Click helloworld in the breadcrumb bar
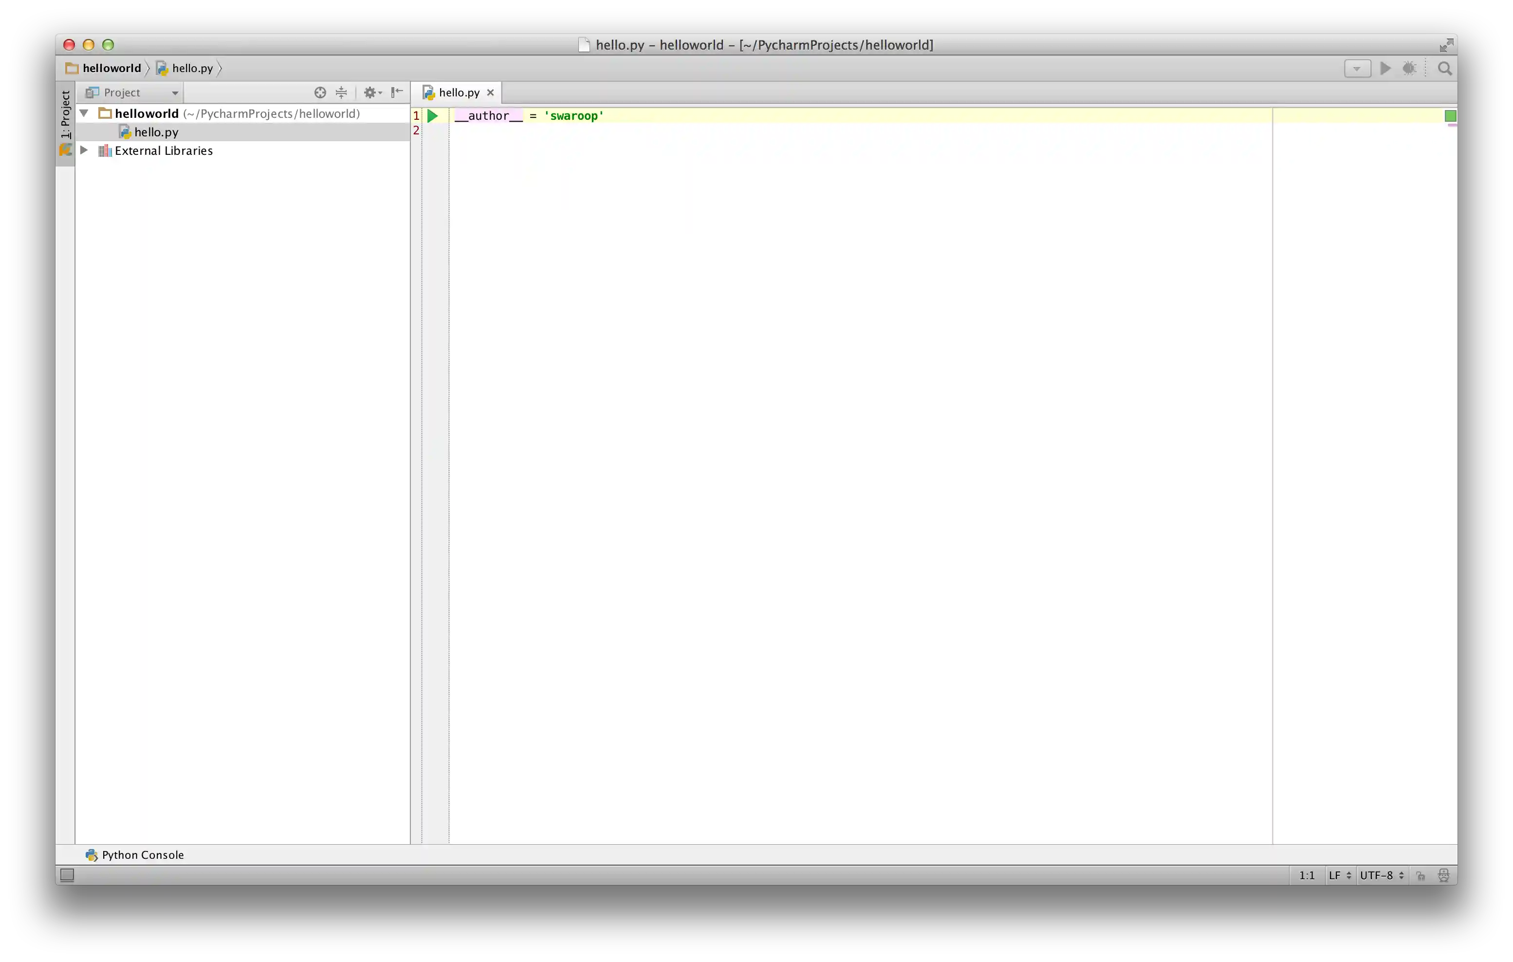The height and width of the screenshot is (962, 1513). pyautogui.click(x=111, y=68)
